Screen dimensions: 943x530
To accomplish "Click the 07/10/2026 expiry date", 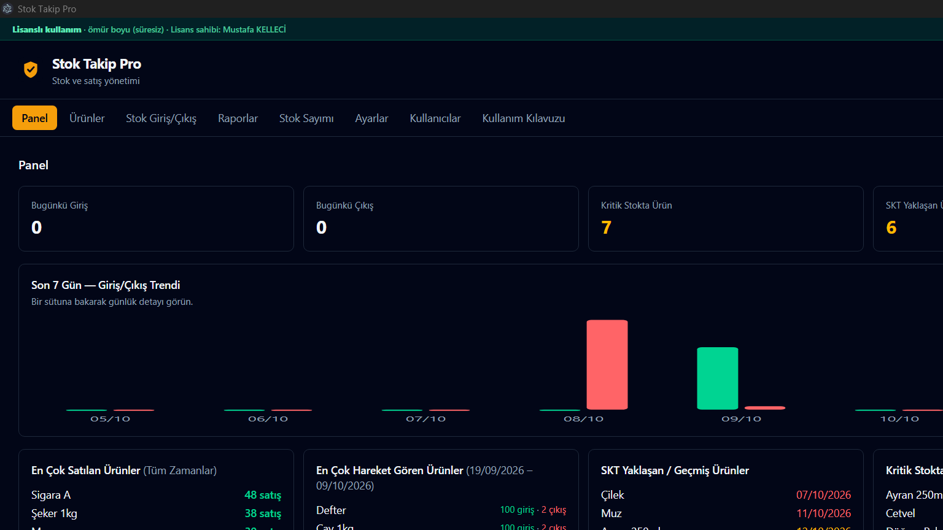I will 824,495.
